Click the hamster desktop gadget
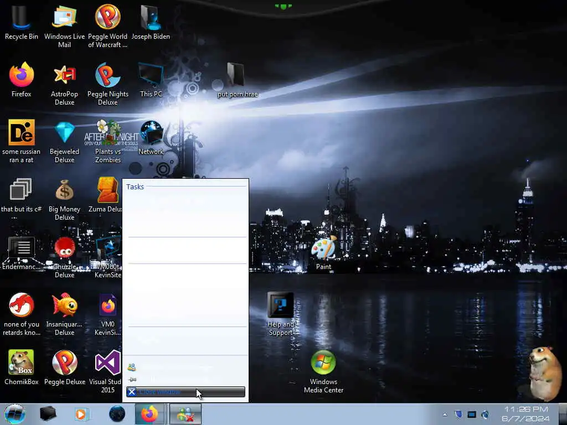The width and height of the screenshot is (567, 425). point(545,374)
